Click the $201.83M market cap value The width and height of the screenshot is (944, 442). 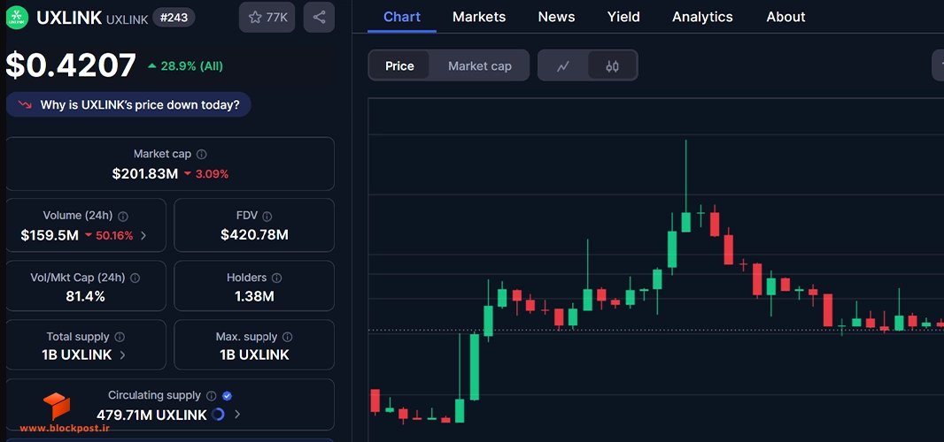145,174
